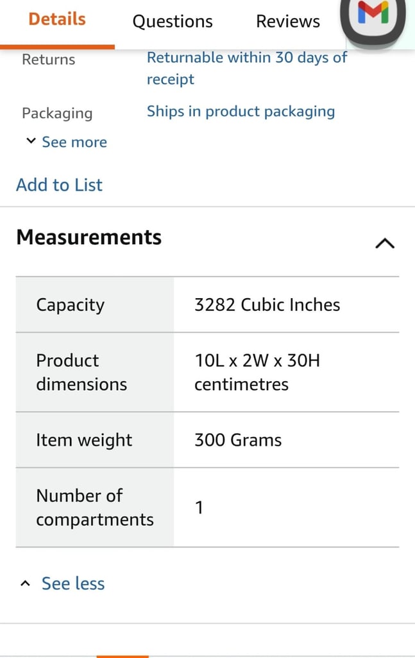Switch to the Reviews tab

(x=288, y=21)
